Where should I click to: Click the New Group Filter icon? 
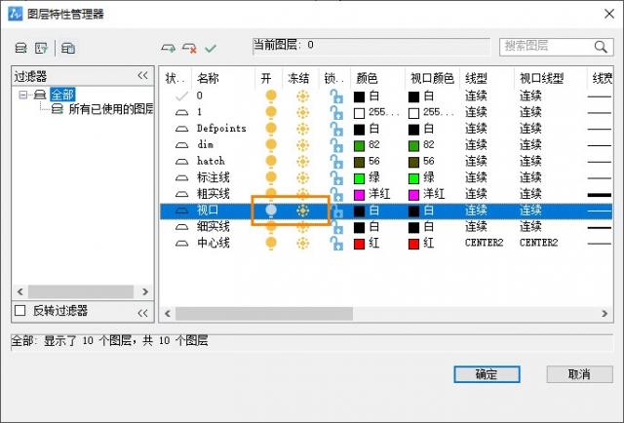(42, 47)
